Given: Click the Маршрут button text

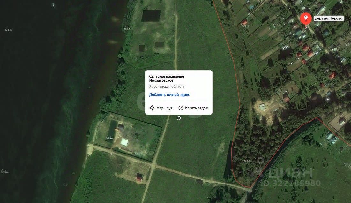Looking at the screenshot, I should click(x=164, y=108).
